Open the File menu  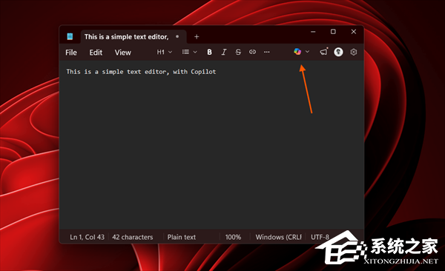[x=71, y=53]
